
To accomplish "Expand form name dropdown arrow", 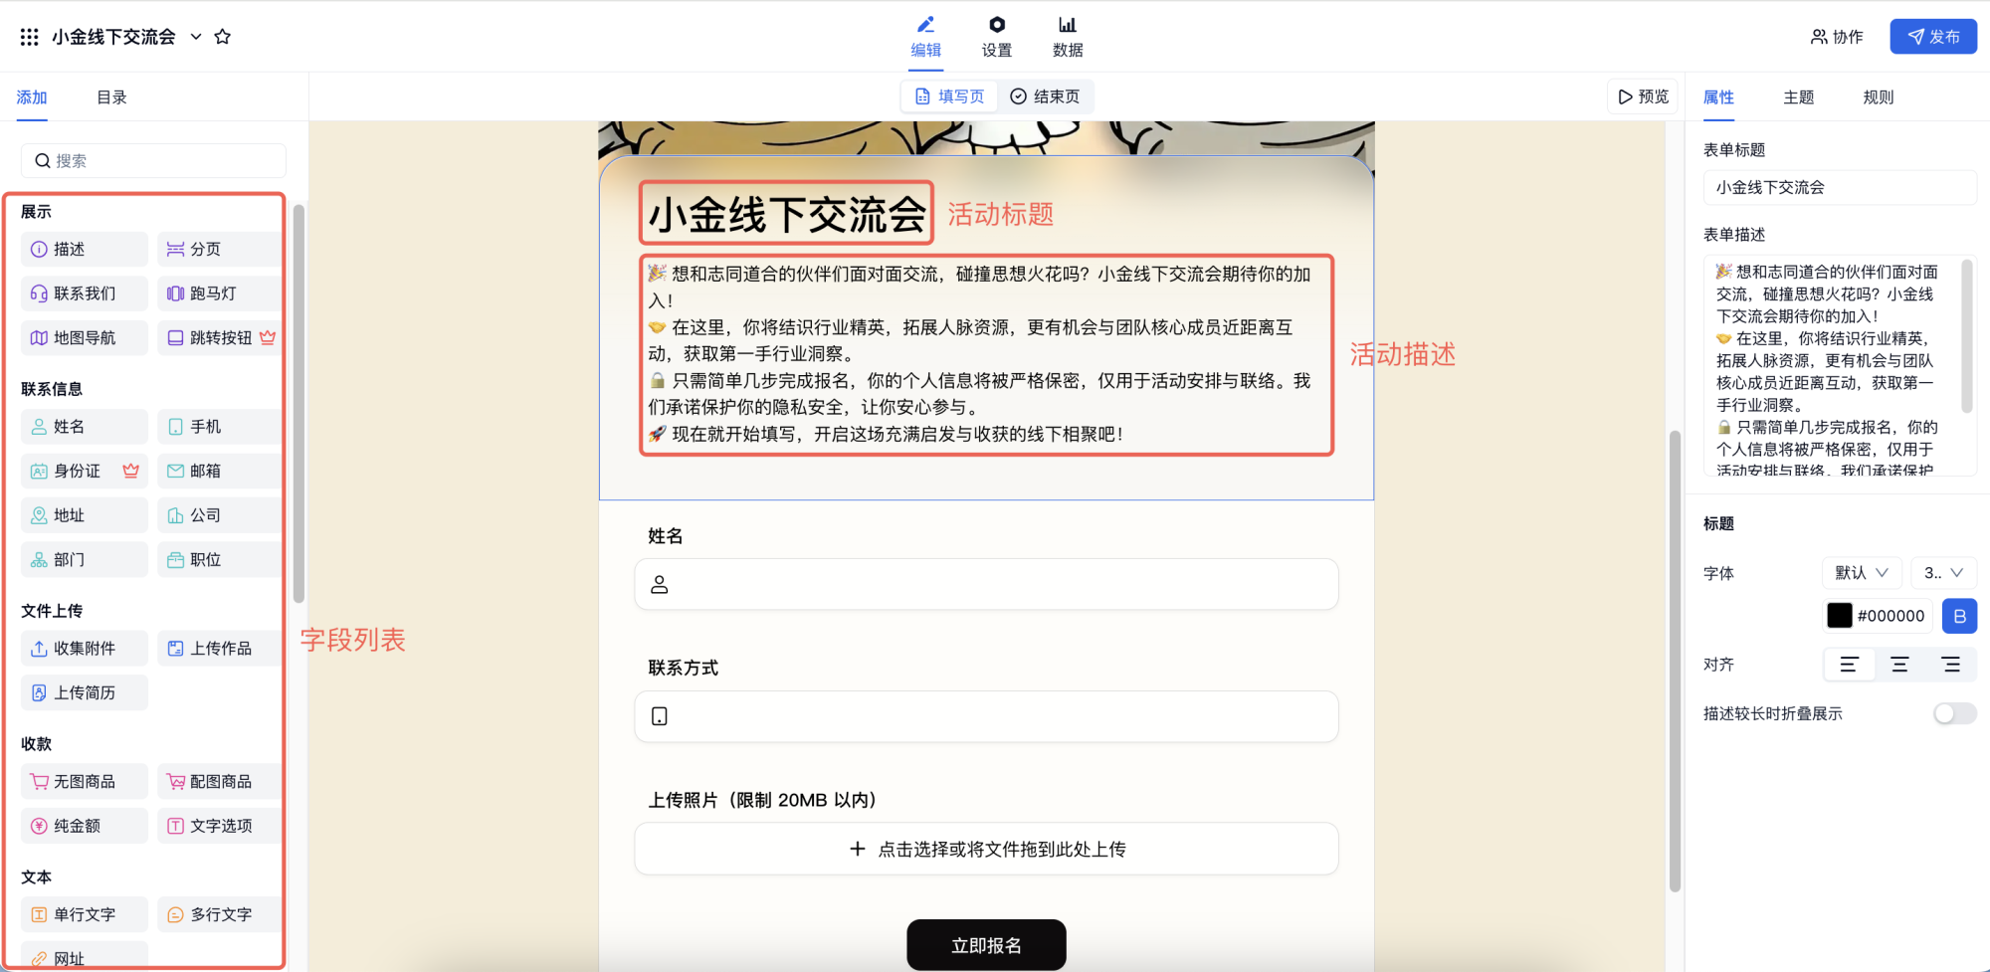I will point(196,37).
